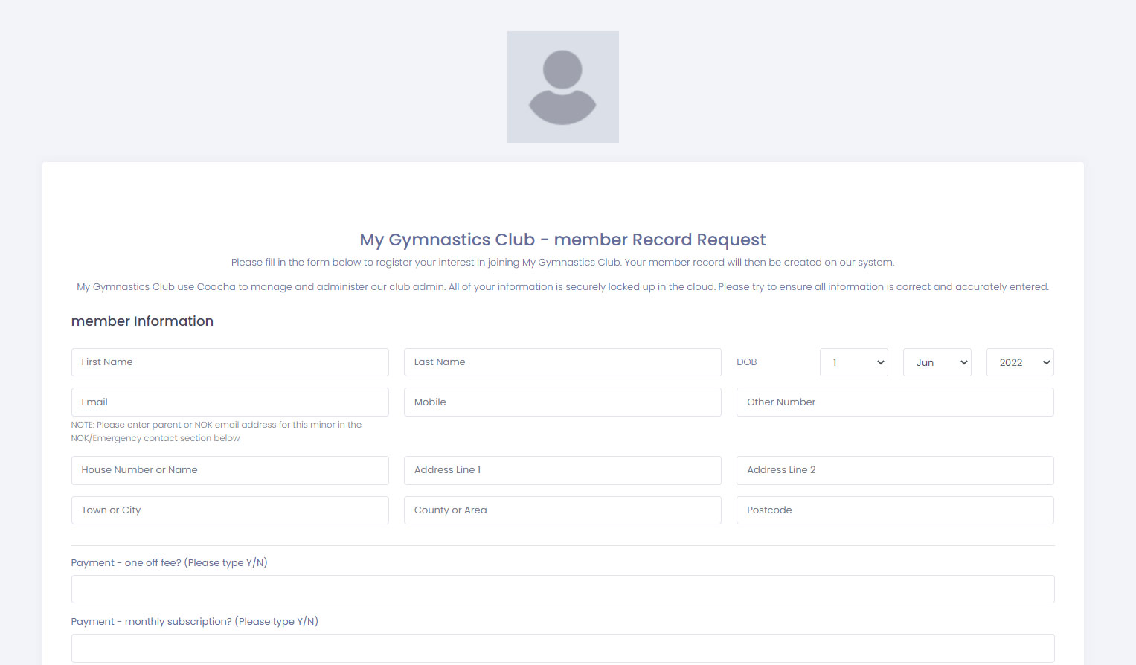Screen dimensions: 1136x665
Task: Select the County or Area field
Action: [x=562, y=510]
